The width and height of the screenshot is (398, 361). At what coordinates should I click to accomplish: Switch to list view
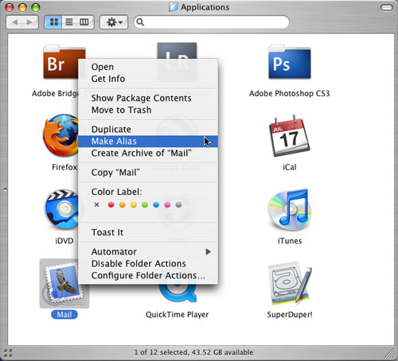69,22
